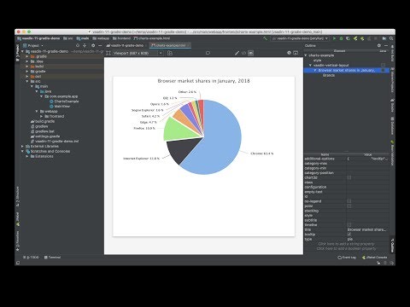The height and width of the screenshot is (307, 410).
Task: Click the green Run button in toolbar
Action: coord(334,38)
